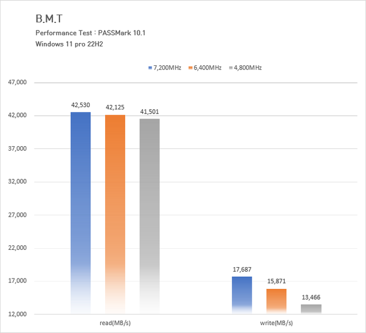This screenshot has height=333, width=366.
Task: Select the 7,200MHz legend label
Action: 168,68
